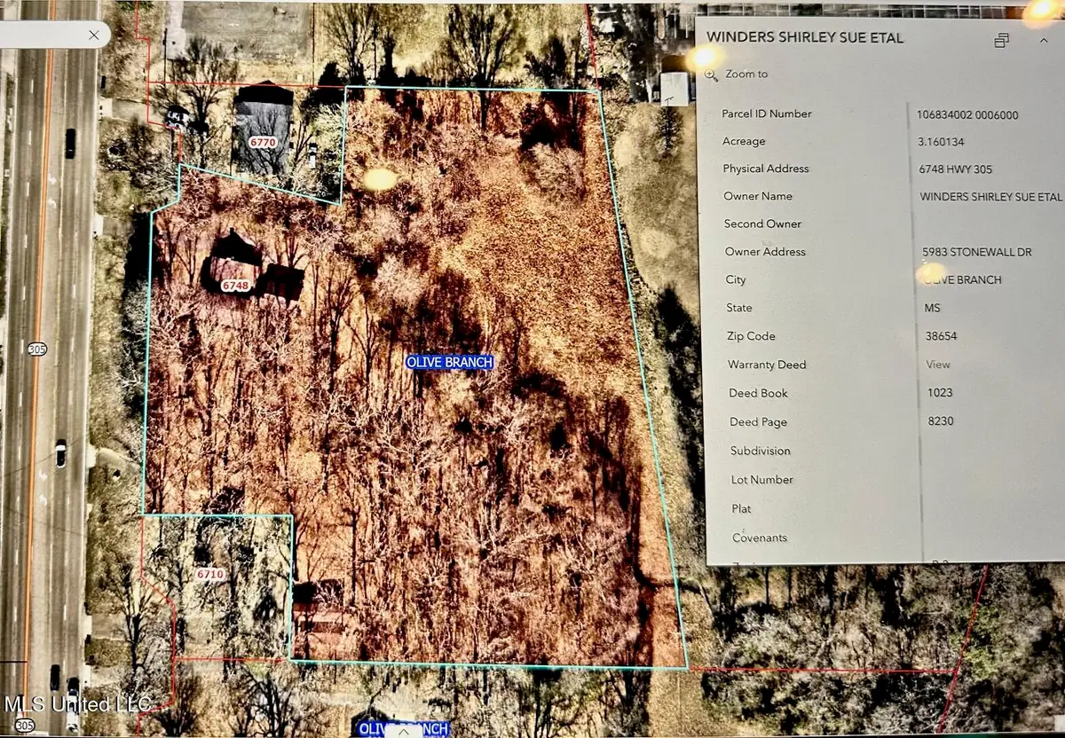The height and width of the screenshot is (738, 1065).
Task: Select the 6710 parcel label on the map
Action: coord(209,574)
